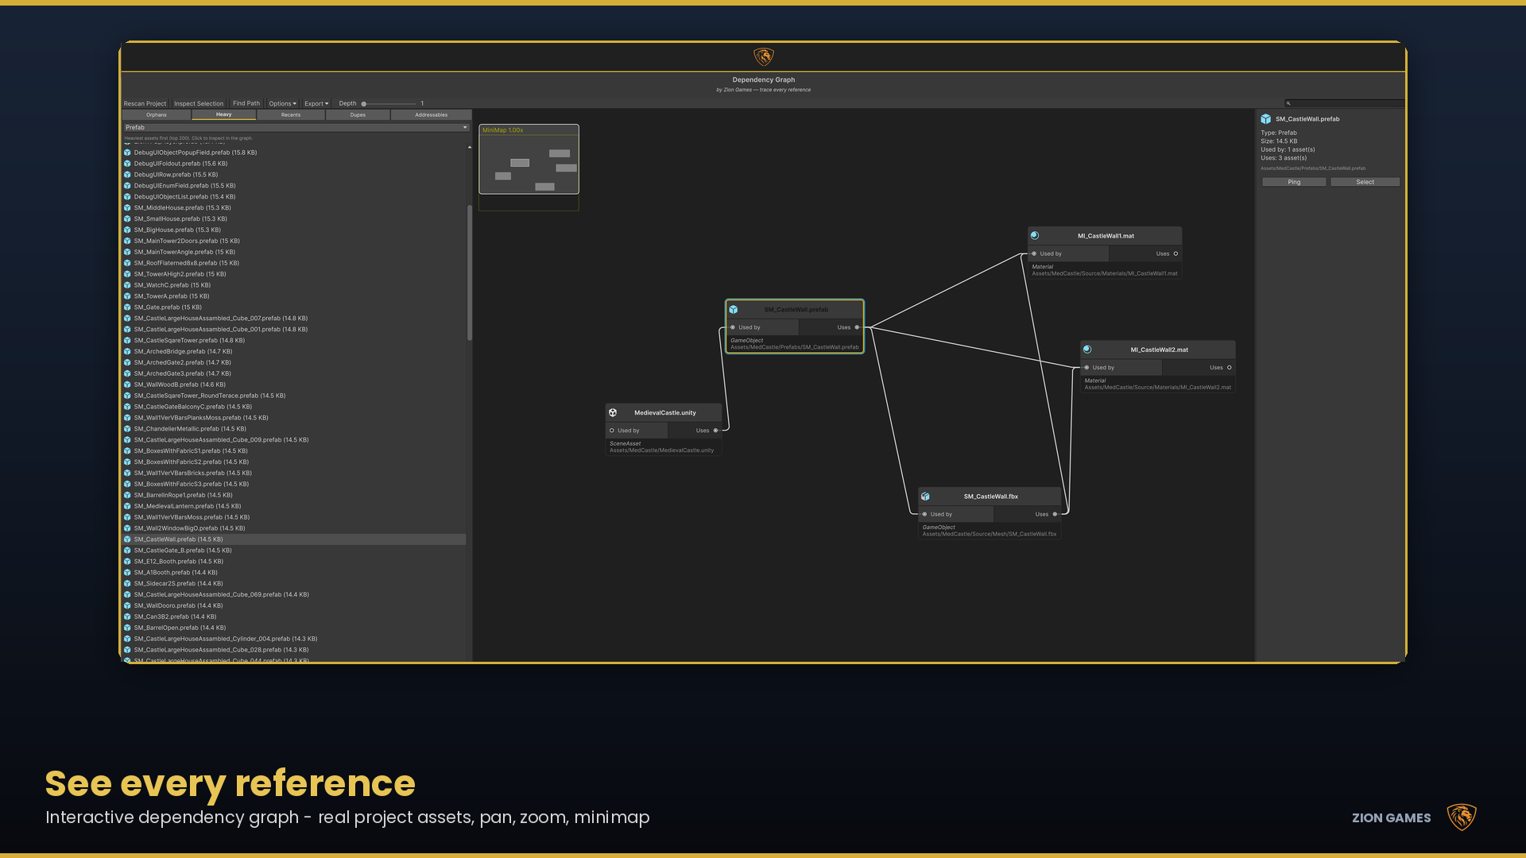This screenshot has height=858, width=1526.
Task: Select SM_MedievalLantern.prefab in the list
Action: [294, 506]
